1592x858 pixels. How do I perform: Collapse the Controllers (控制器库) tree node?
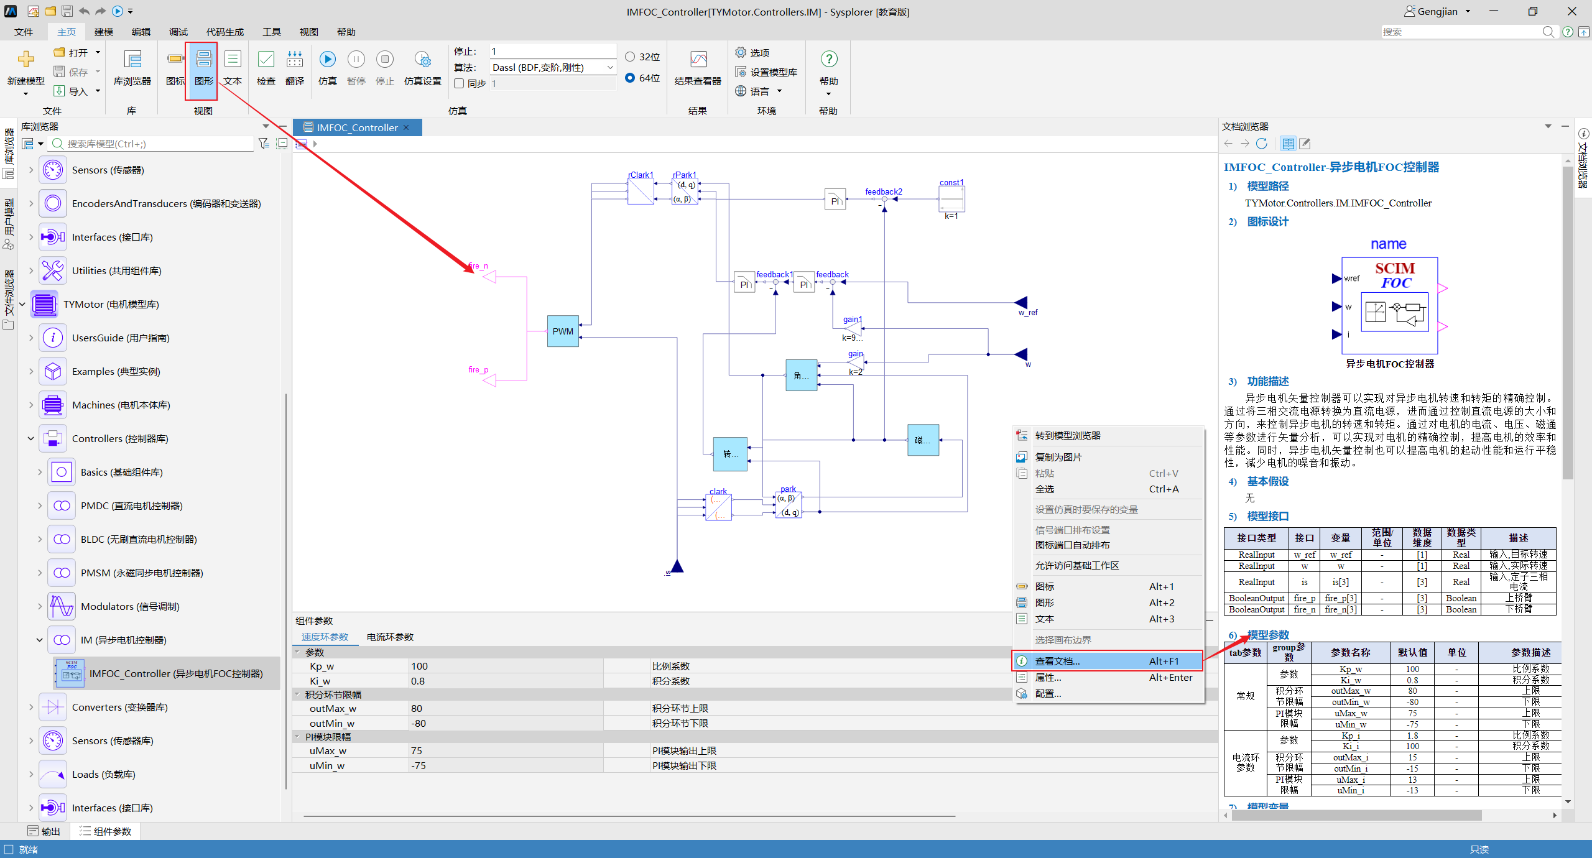[x=30, y=438]
